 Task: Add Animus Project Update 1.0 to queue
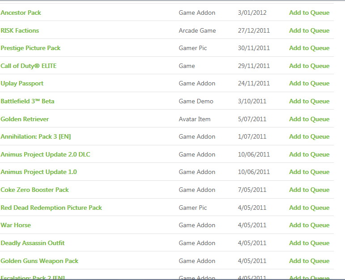309,172
